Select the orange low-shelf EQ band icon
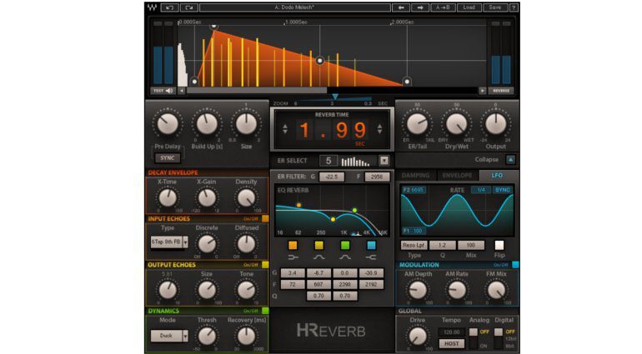Viewport: 642px width, 354px height. click(293, 257)
